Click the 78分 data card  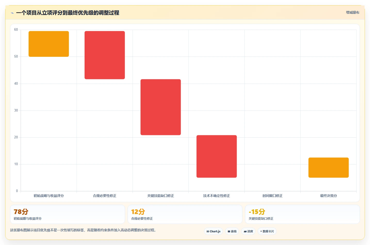(68, 214)
